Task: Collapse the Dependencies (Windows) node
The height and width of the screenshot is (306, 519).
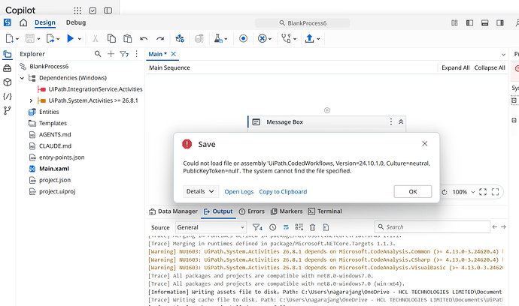Action: 22,78
